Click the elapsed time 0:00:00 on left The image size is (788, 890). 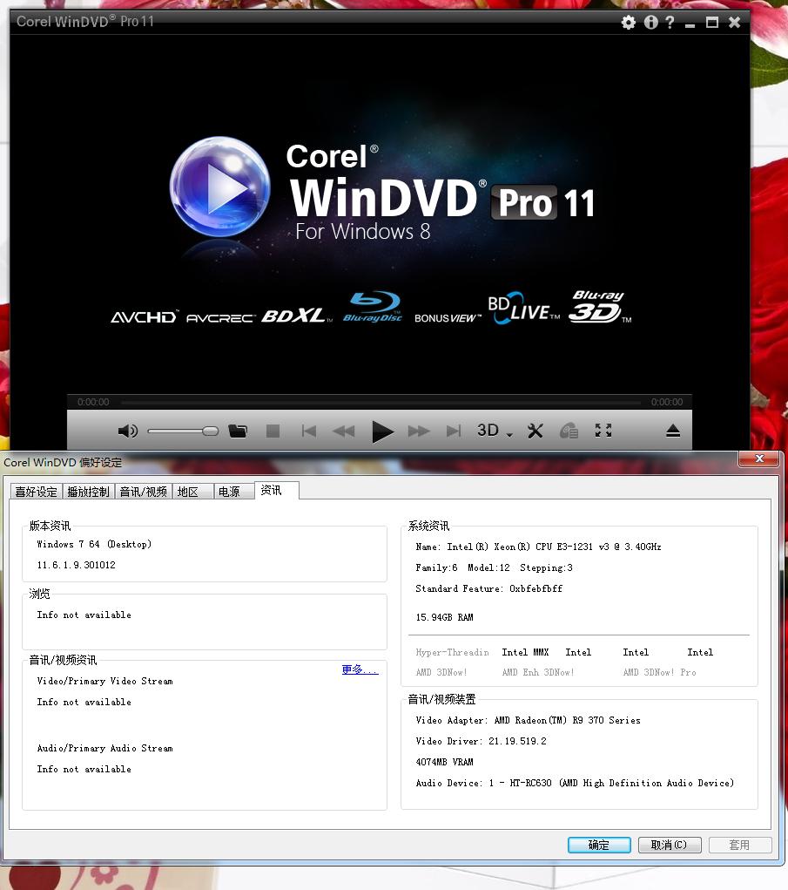(93, 403)
